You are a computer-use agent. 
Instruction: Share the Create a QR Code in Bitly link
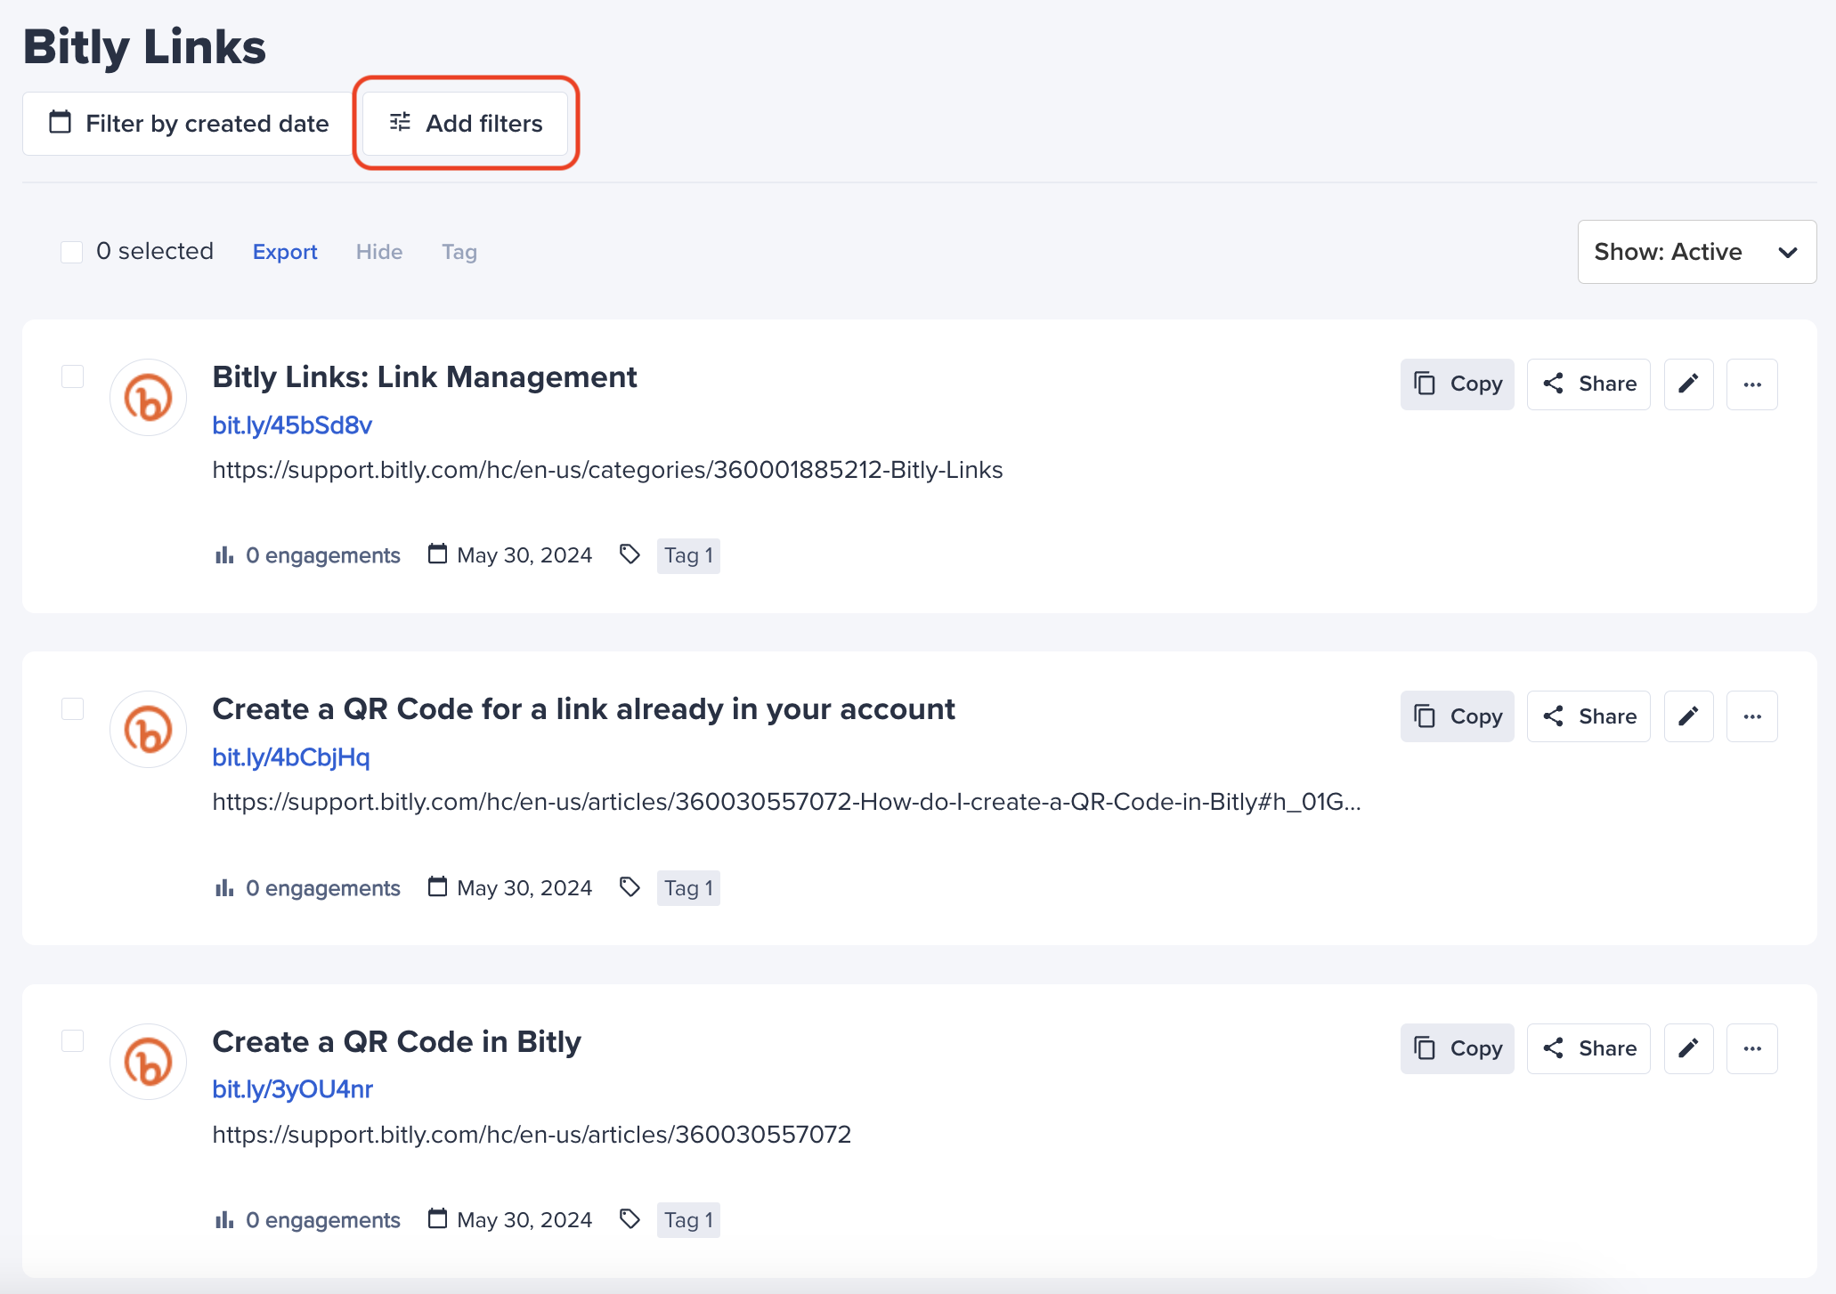1589,1048
